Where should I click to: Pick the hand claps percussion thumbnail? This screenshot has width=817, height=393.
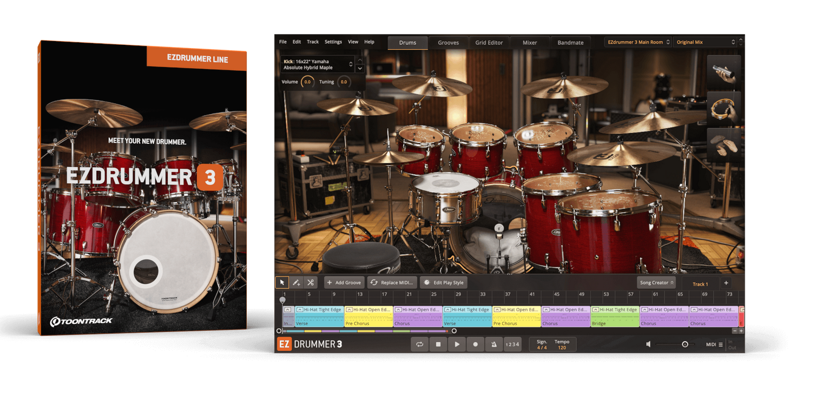(x=724, y=145)
